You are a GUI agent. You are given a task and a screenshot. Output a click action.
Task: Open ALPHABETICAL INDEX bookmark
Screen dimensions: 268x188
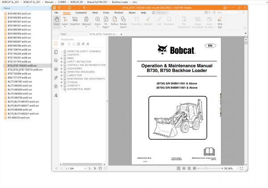[x=79, y=89]
